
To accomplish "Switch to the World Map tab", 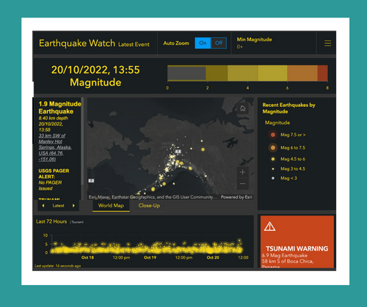I will 111,206.
